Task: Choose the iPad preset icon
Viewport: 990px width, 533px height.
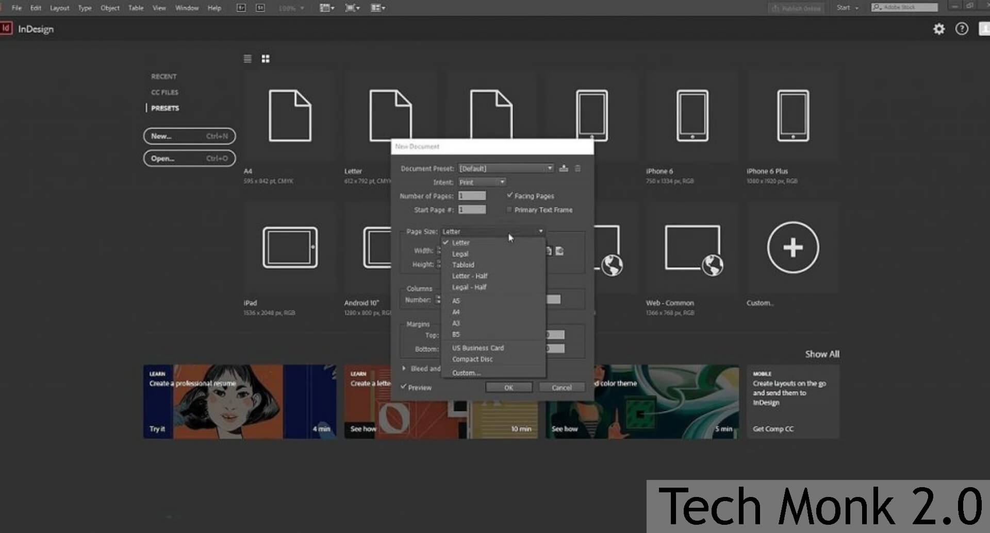Action: pos(290,247)
